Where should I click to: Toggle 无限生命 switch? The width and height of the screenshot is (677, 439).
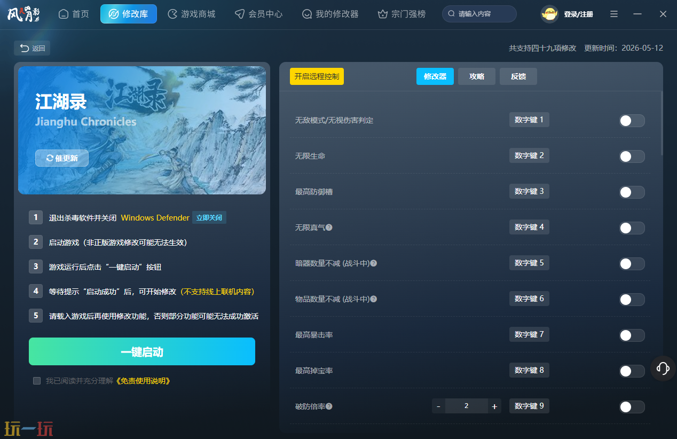point(632,156)
